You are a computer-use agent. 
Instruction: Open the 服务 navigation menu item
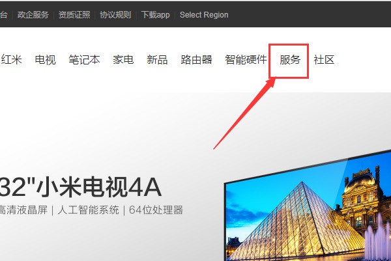point(290,60)
